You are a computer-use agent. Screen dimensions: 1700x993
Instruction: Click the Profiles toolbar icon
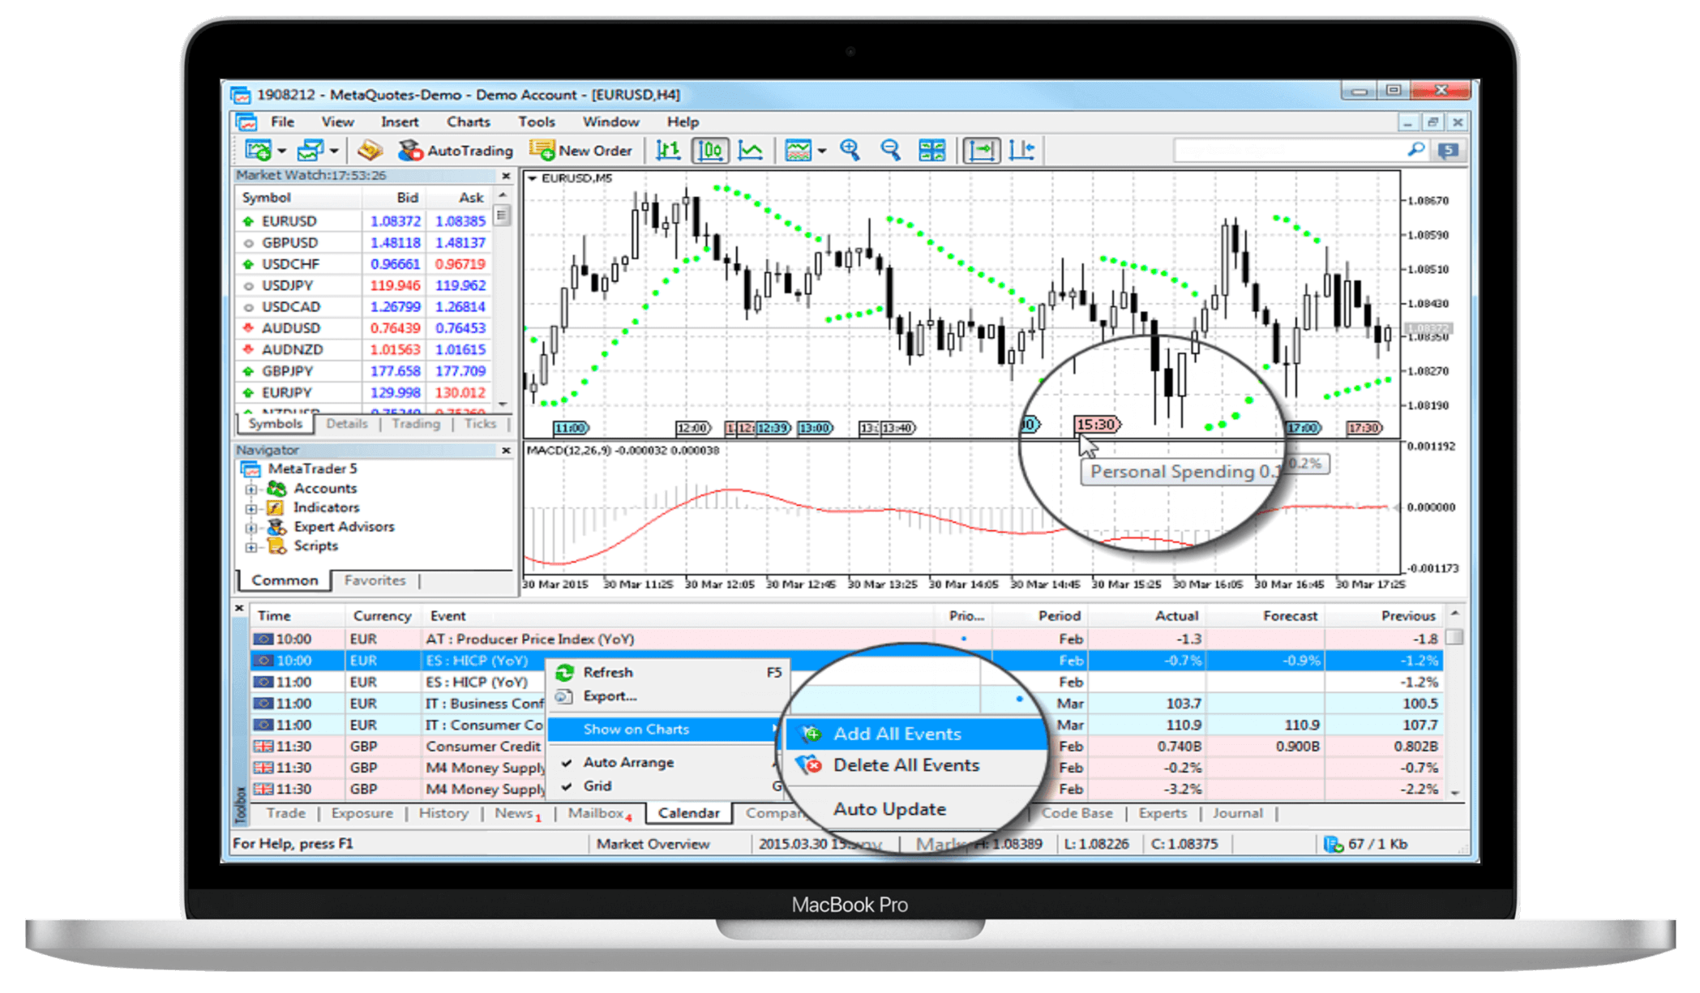pos(310,150)
